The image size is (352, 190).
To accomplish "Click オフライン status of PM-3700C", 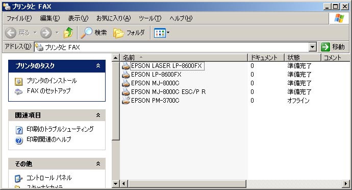I will tap(298, 100).
